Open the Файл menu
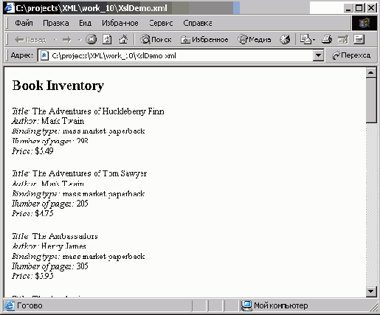 (x=24, y=23)
